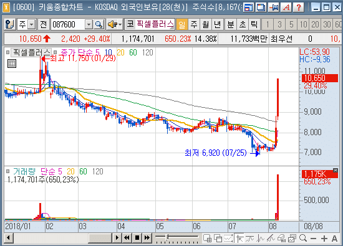Click the moving average 20 legend in price chart
Screen dimensions: 343x246
tap(120, 53)
